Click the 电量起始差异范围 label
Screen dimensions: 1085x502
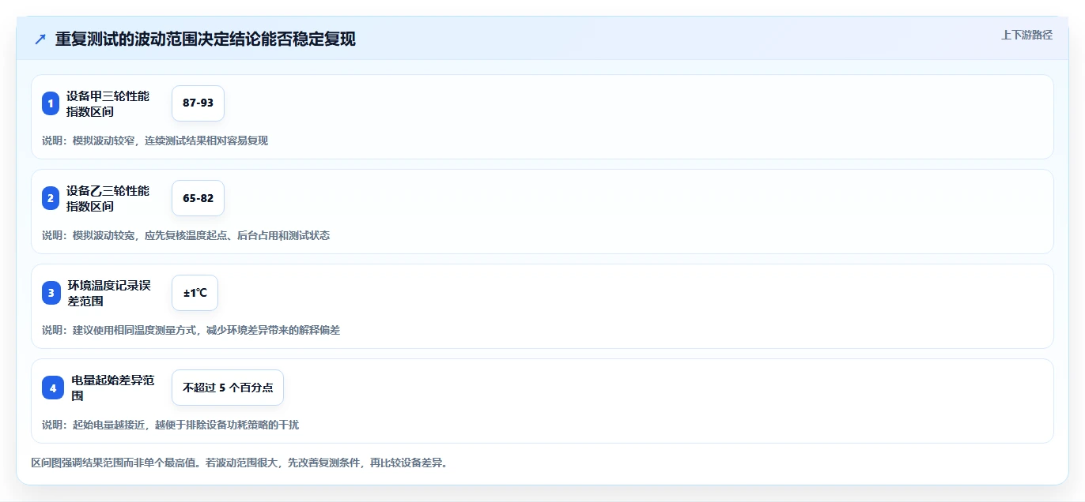coord(112,388)
